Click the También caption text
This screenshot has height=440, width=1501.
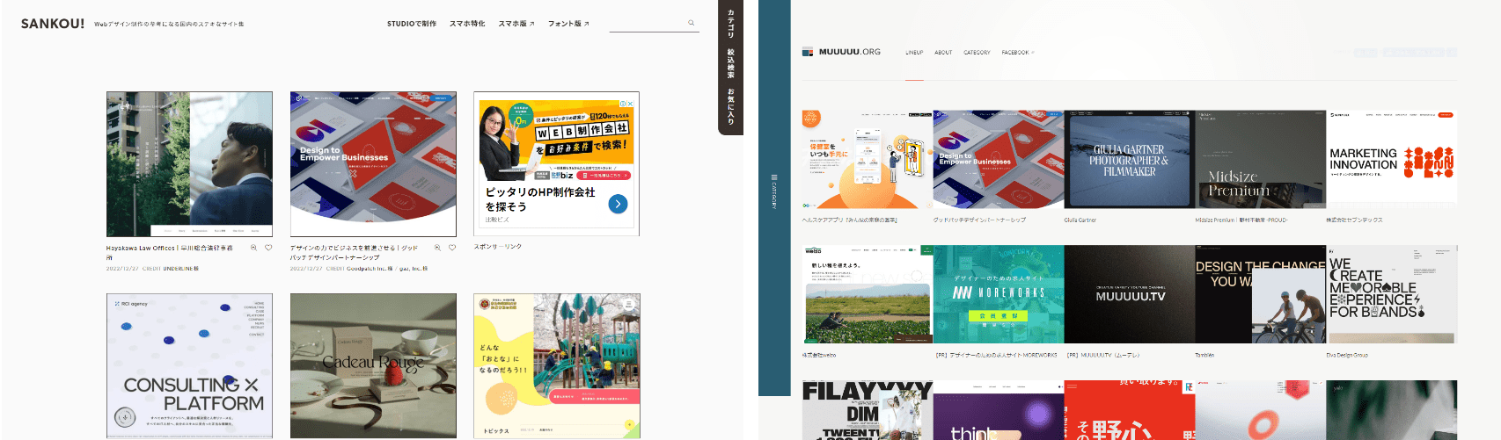coord(1204,356)
